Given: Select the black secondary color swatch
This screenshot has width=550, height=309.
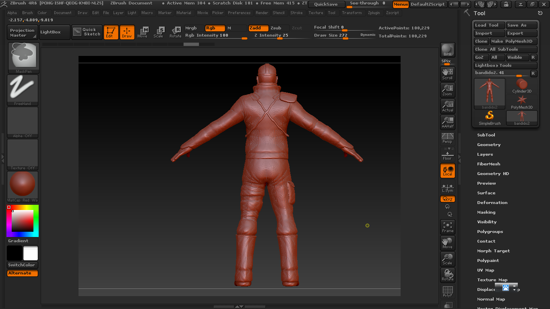Looking at the screenshot, I should coord(14,253).
